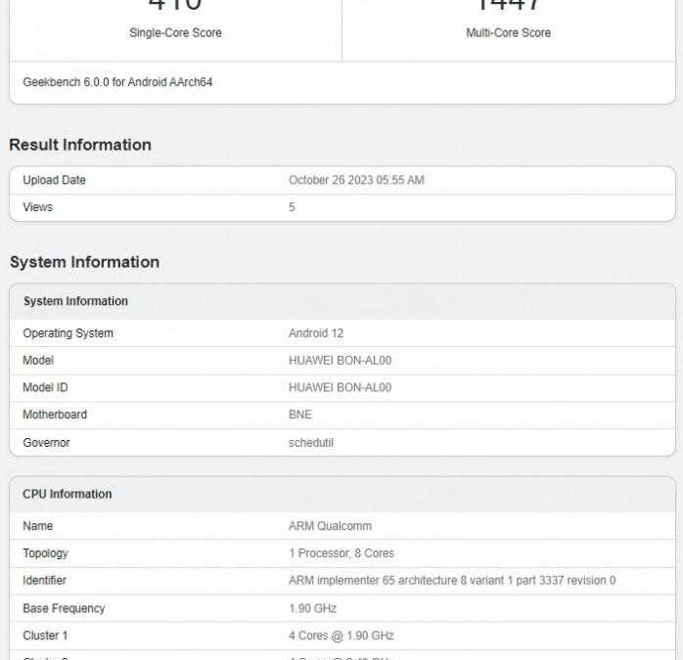This screenshot has width=683, height=660.
Task: Select the Android 12 value
Action: click(315, 333)
